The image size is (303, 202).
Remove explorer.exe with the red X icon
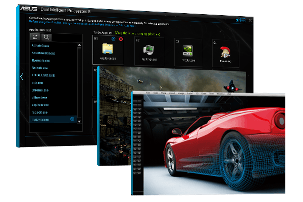tap(121, 39)
